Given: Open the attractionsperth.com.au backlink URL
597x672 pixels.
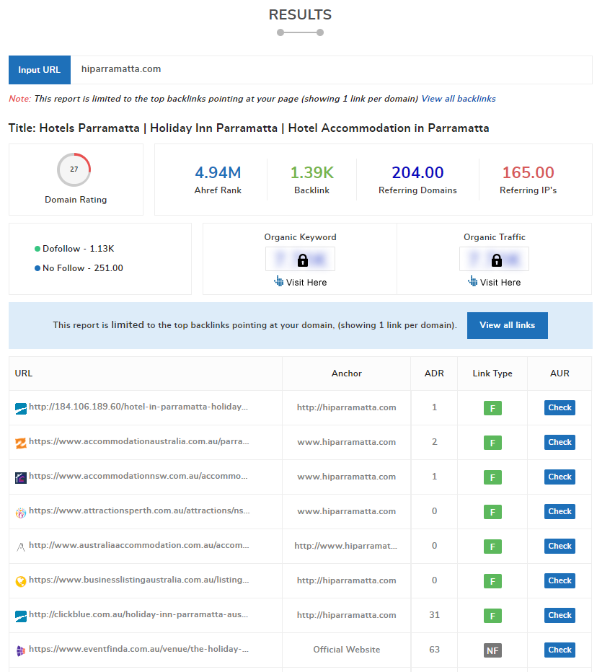Looking at the screenshot, I should tap(139, 511).
